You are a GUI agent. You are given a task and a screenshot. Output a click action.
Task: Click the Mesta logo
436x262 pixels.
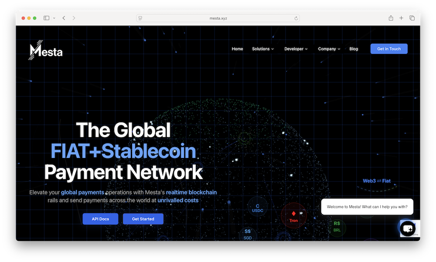[46, 51]
